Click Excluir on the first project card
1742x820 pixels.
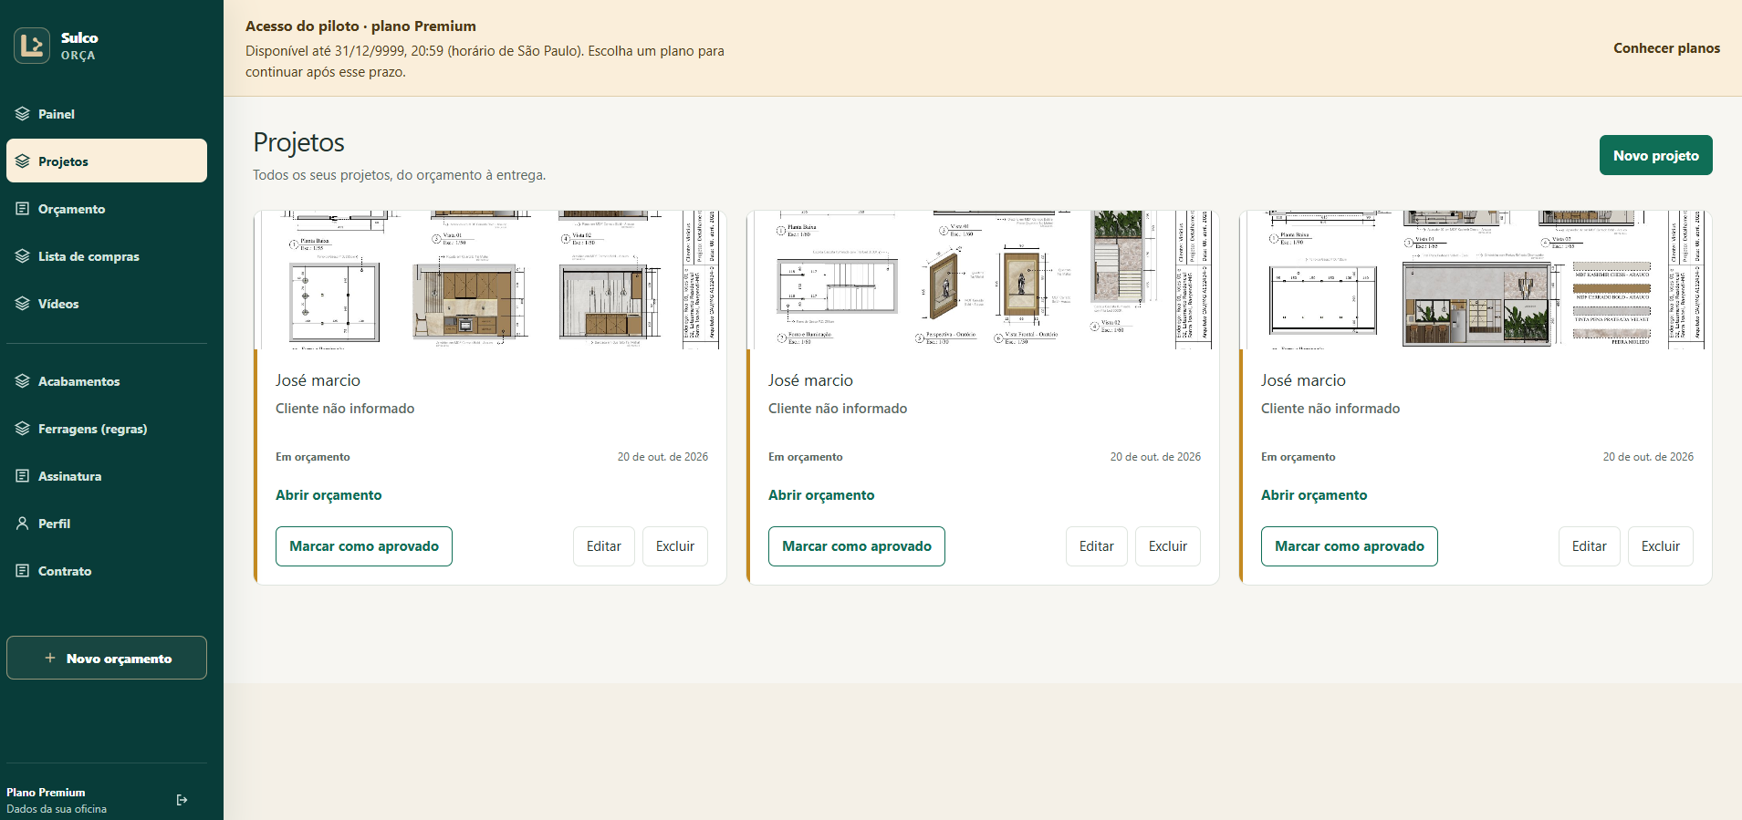675,546
